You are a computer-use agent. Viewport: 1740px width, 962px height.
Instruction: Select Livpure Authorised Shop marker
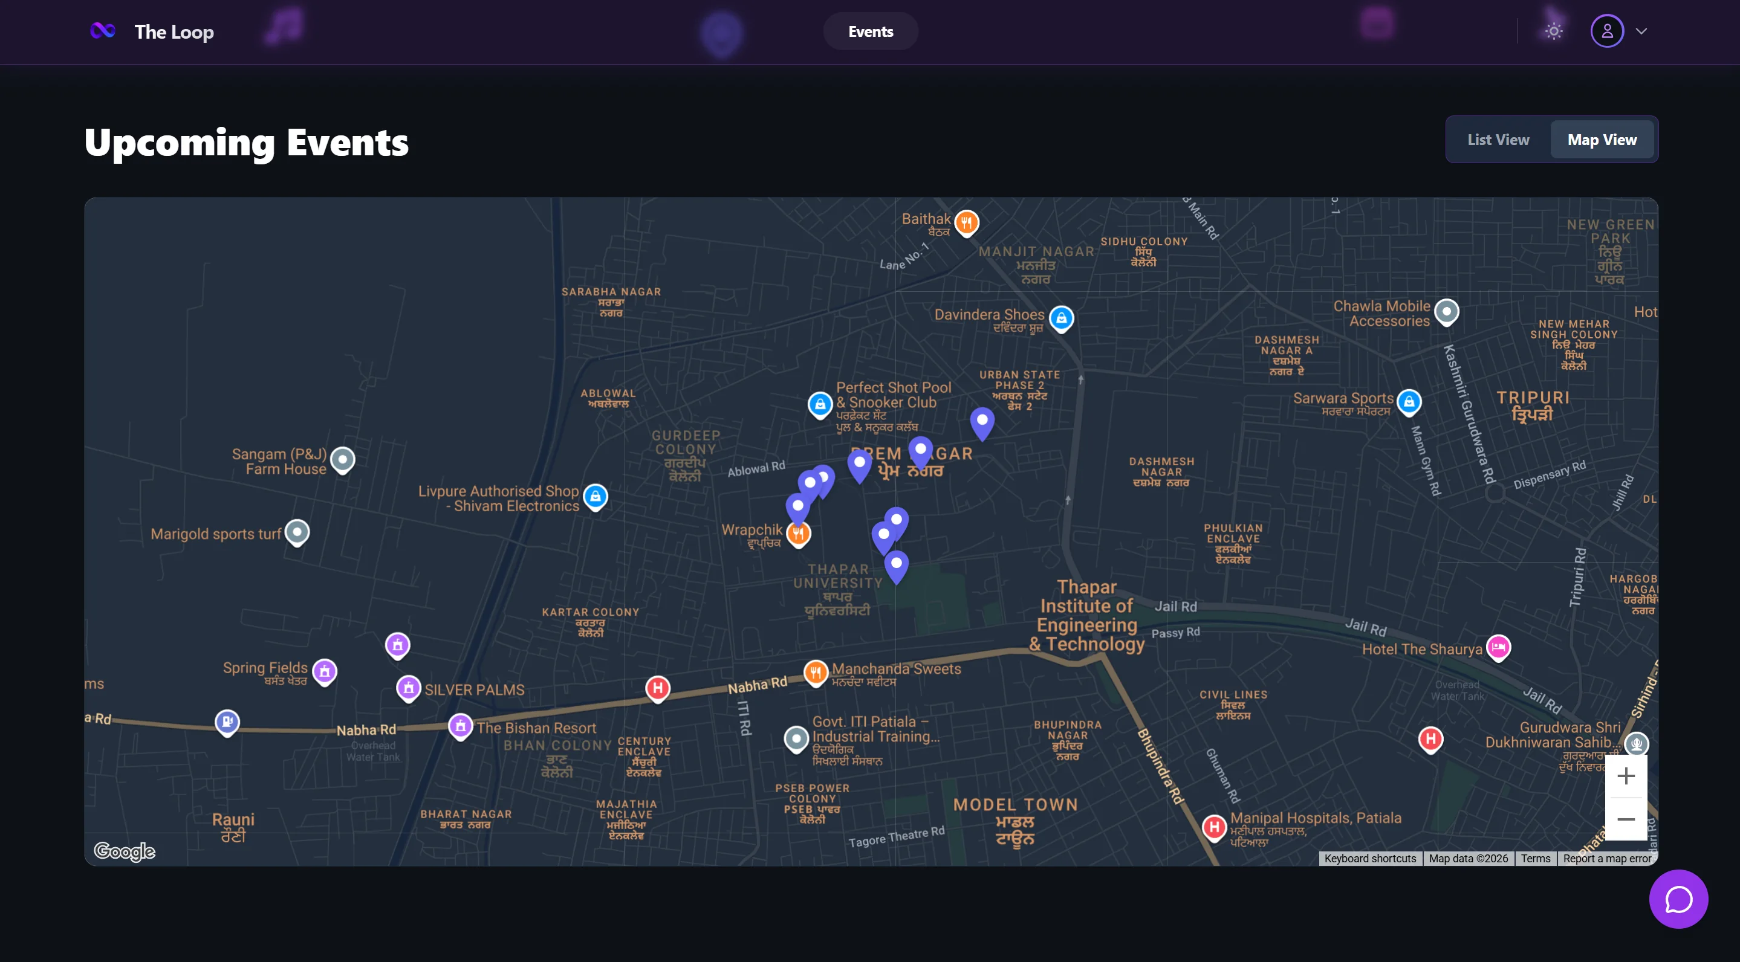pos(595,497)
